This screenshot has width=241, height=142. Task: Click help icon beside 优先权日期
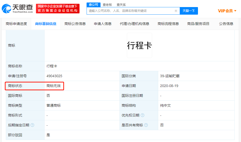pos(143,115)
